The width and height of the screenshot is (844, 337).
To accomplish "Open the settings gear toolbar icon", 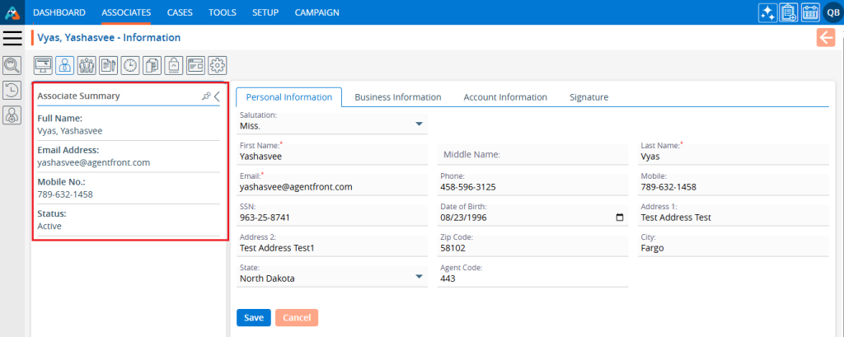I will point(218,65).
